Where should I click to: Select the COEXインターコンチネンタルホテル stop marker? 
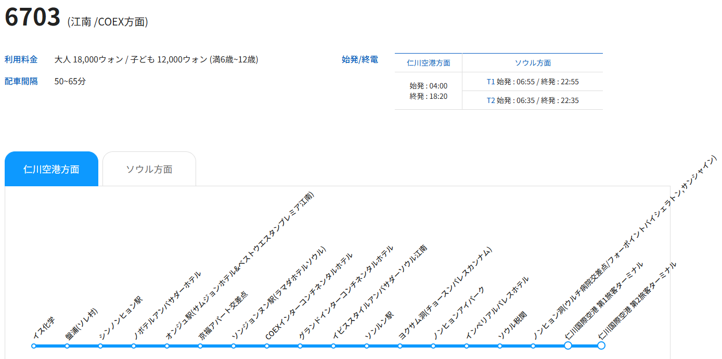[x=267, y=346]
